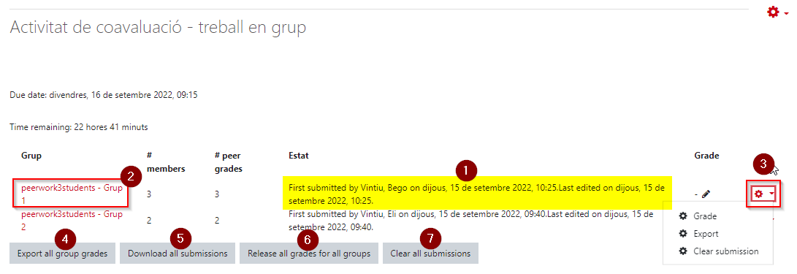
Task: Click the numbered marker 1 annotation
Action: coord(466,170)
